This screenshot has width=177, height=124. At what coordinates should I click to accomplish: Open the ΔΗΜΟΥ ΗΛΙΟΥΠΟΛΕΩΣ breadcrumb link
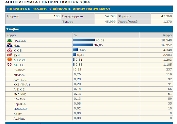click(x=92, y=9)
